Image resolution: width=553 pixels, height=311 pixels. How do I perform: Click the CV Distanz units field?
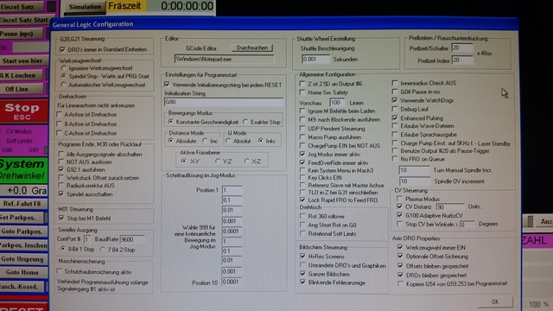pos(450,206)
